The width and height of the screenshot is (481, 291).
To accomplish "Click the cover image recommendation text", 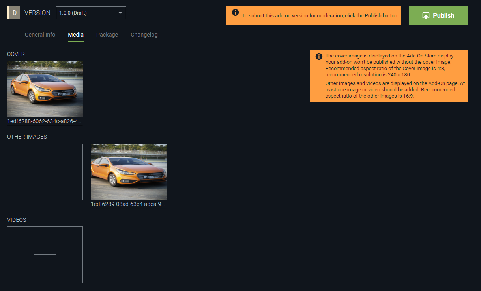I will (x=391, y=65).
